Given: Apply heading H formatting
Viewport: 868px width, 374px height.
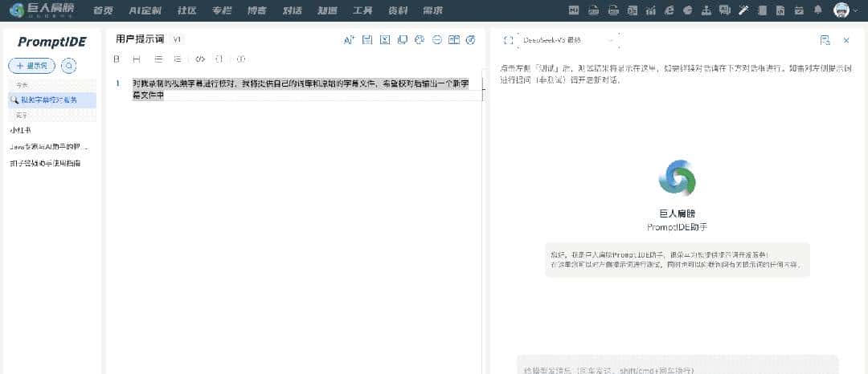Looking at the screenshot, I should [x=136, y=59].
